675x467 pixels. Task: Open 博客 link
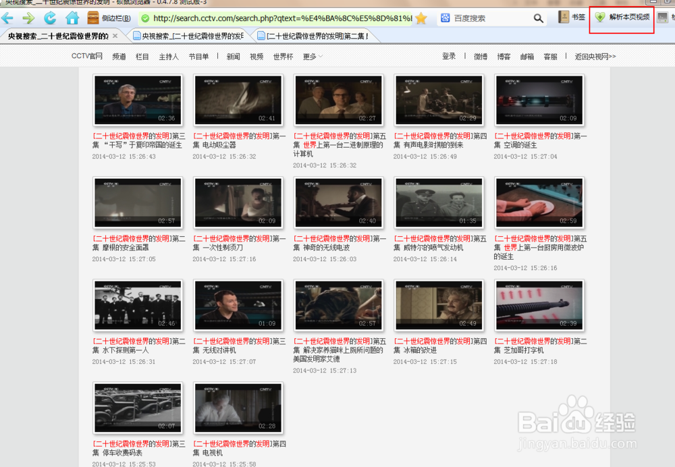pos(504,57)
